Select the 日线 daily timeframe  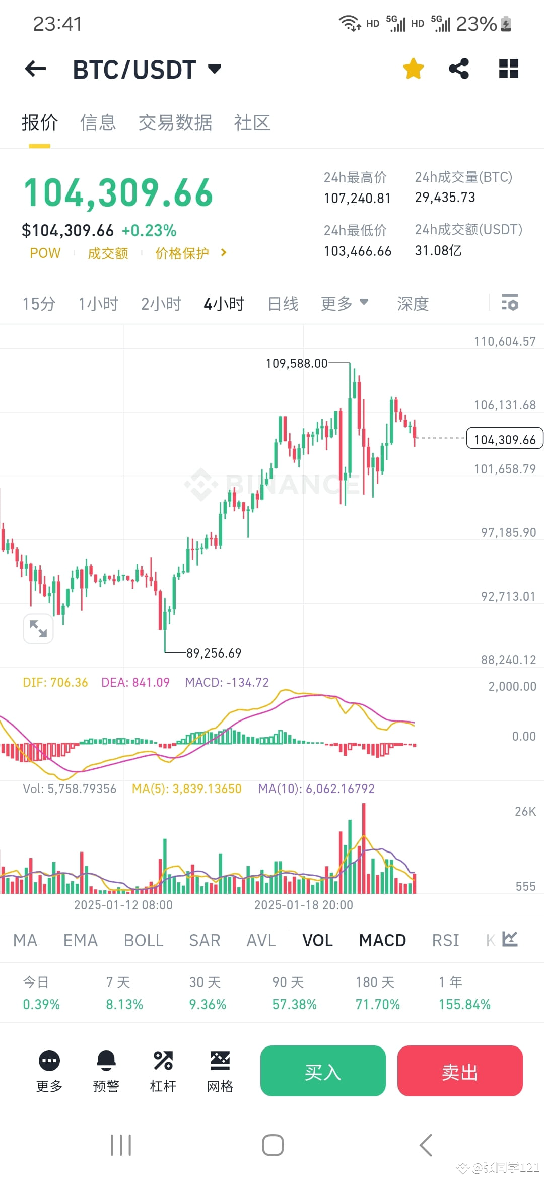(x=283, y=303)
